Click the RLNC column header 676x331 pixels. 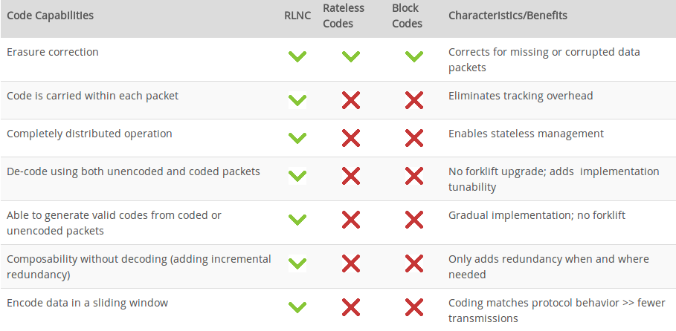tap(297, 16)
